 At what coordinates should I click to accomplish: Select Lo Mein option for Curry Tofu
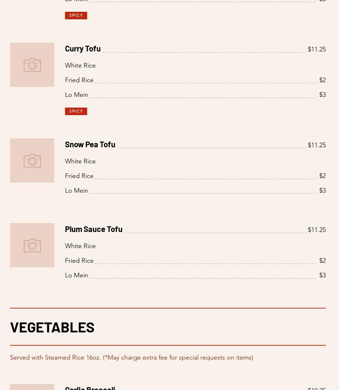click(76, 95)
